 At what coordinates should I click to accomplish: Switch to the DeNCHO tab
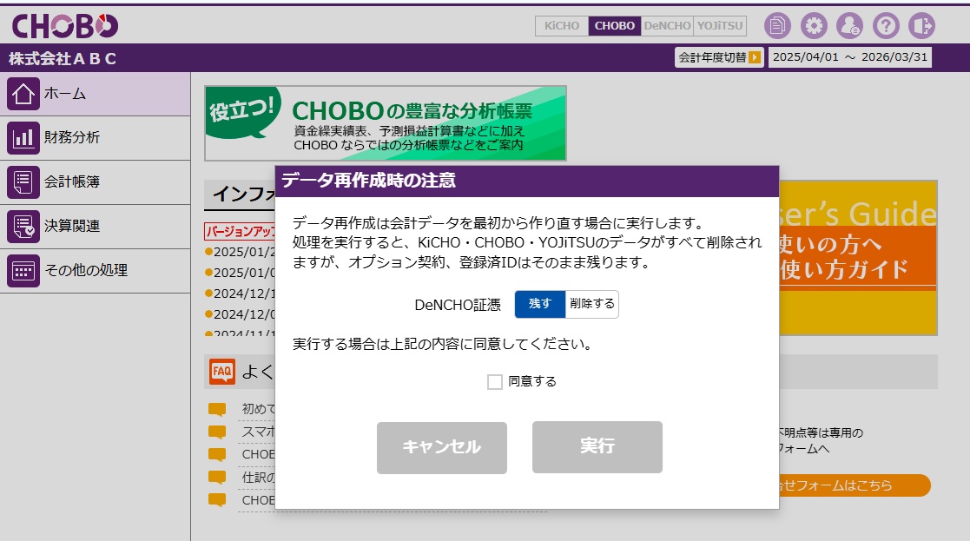[x=667, y=26]
